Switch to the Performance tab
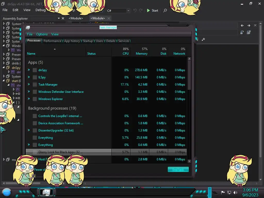 (x=52, y=41)
